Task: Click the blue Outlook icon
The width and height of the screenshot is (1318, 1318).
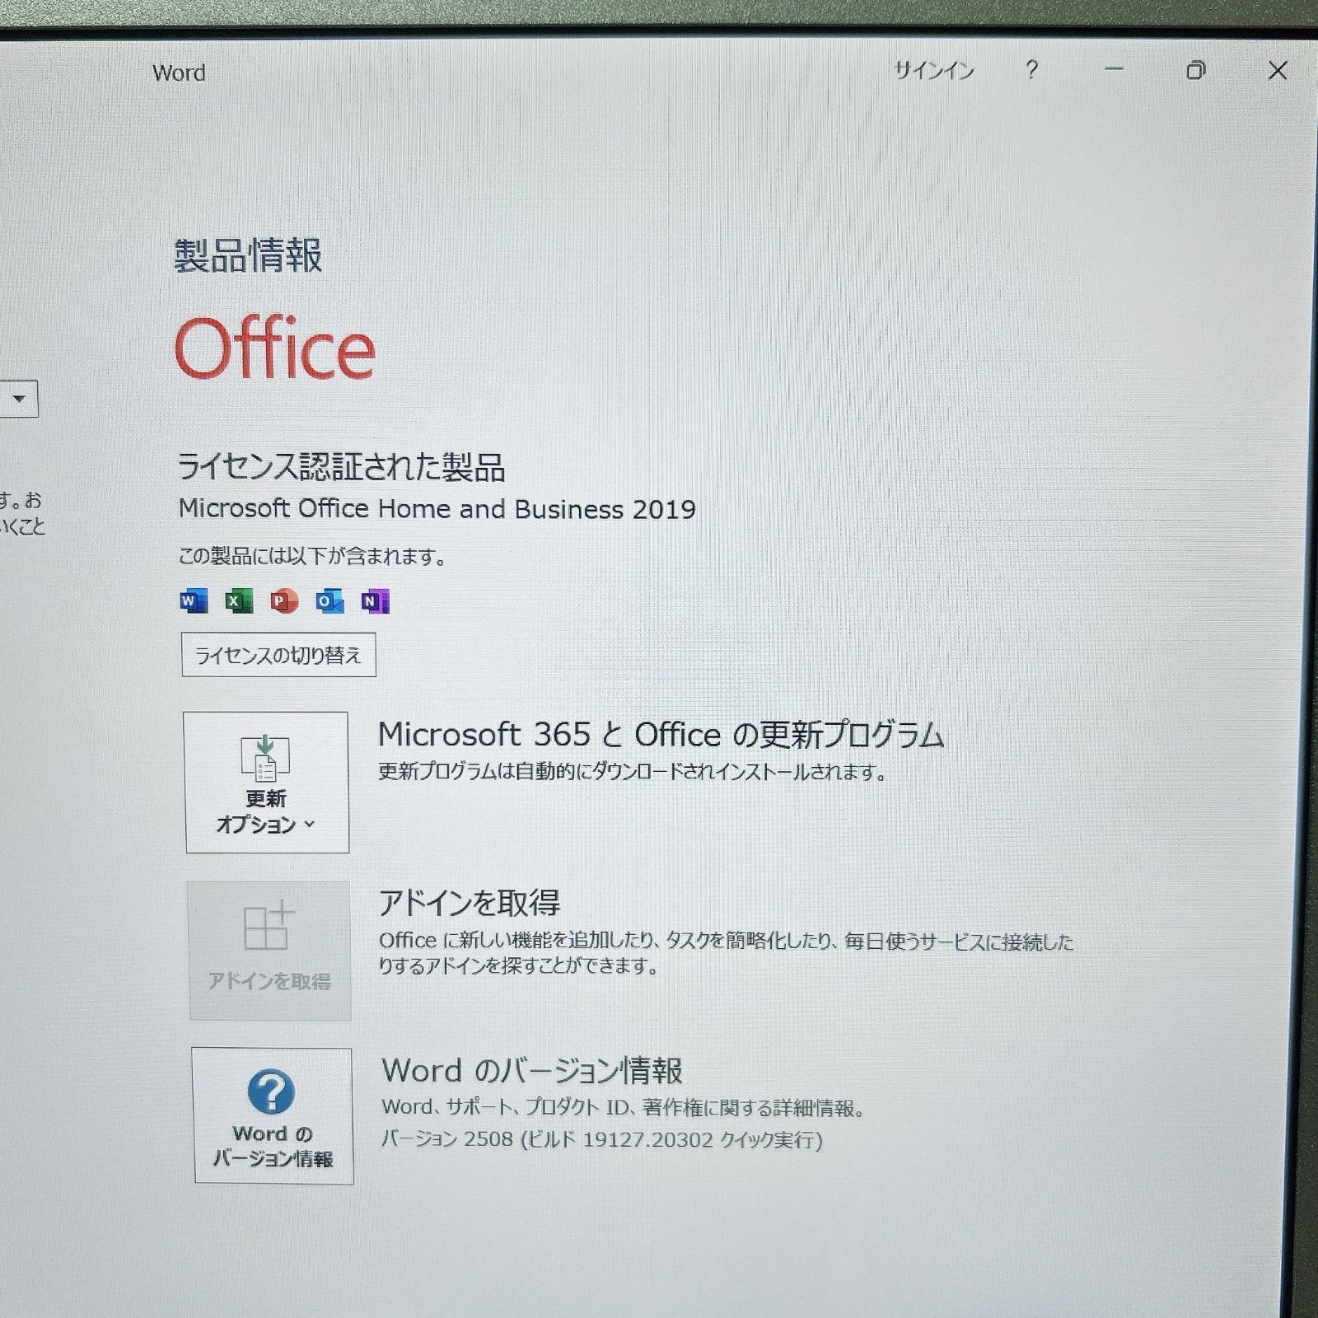Action: [x=329, y=601]
